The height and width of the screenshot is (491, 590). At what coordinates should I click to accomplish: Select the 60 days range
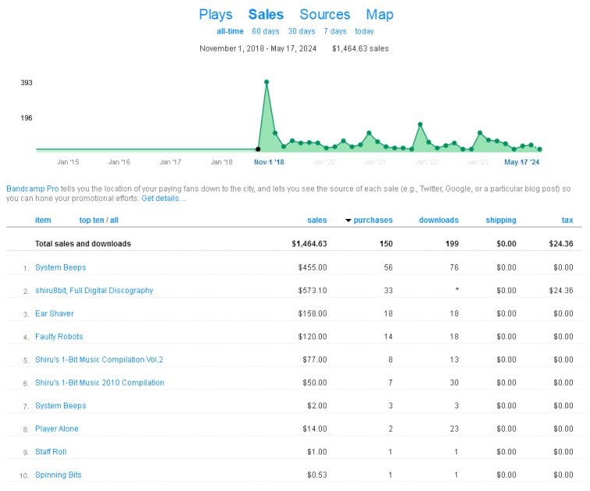tap(266, 31)
